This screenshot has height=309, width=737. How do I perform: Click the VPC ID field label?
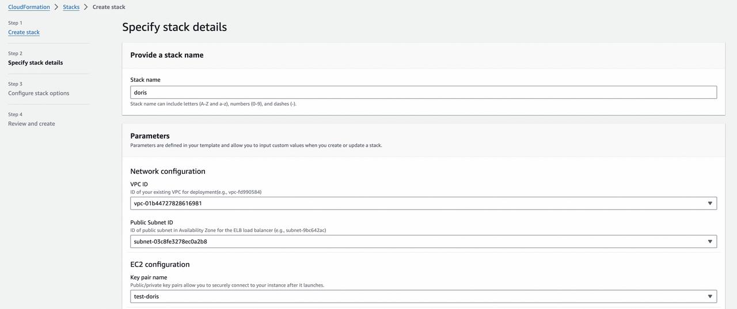pyautogui.click(x=139, y=184)
